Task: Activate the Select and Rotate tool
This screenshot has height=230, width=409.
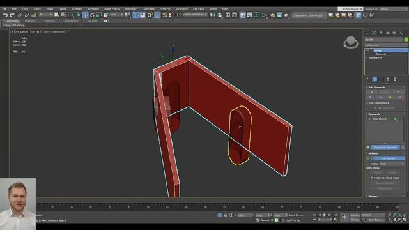Action: 92,15
